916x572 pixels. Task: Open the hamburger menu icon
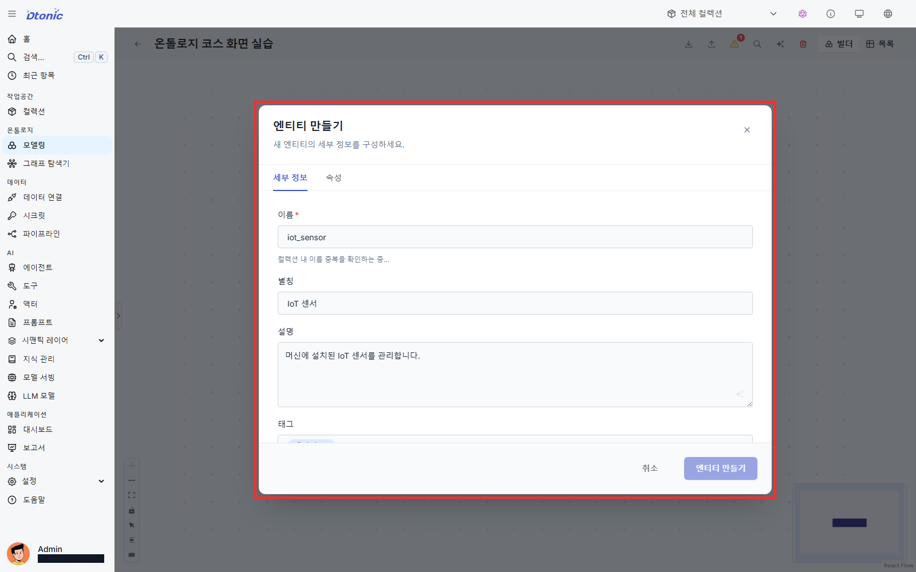point(12,14)
